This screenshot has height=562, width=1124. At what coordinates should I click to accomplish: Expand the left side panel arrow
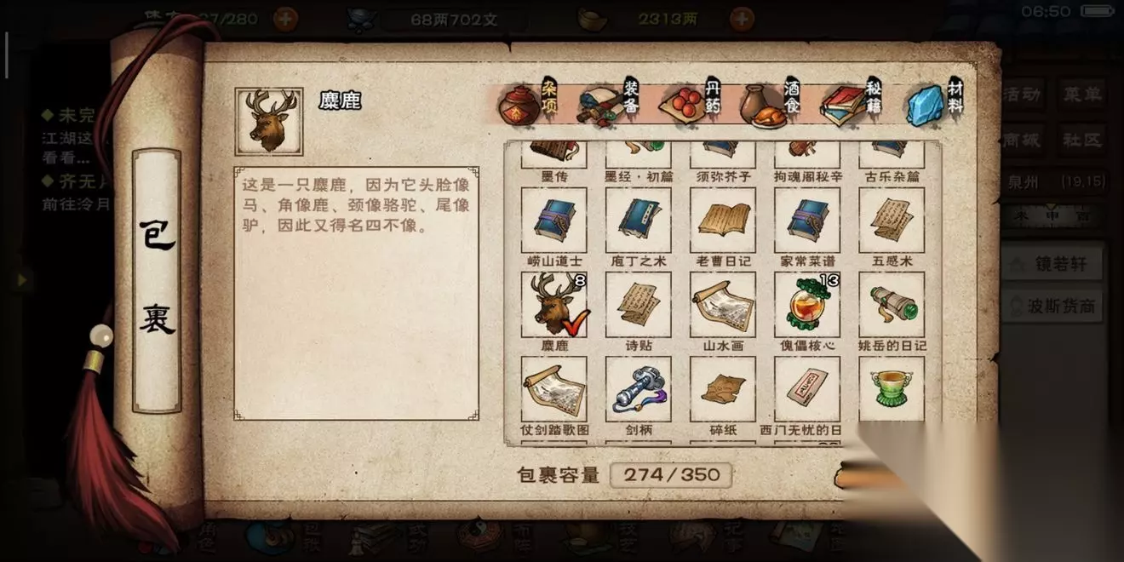pyautogui.click(x=22, y=278)
